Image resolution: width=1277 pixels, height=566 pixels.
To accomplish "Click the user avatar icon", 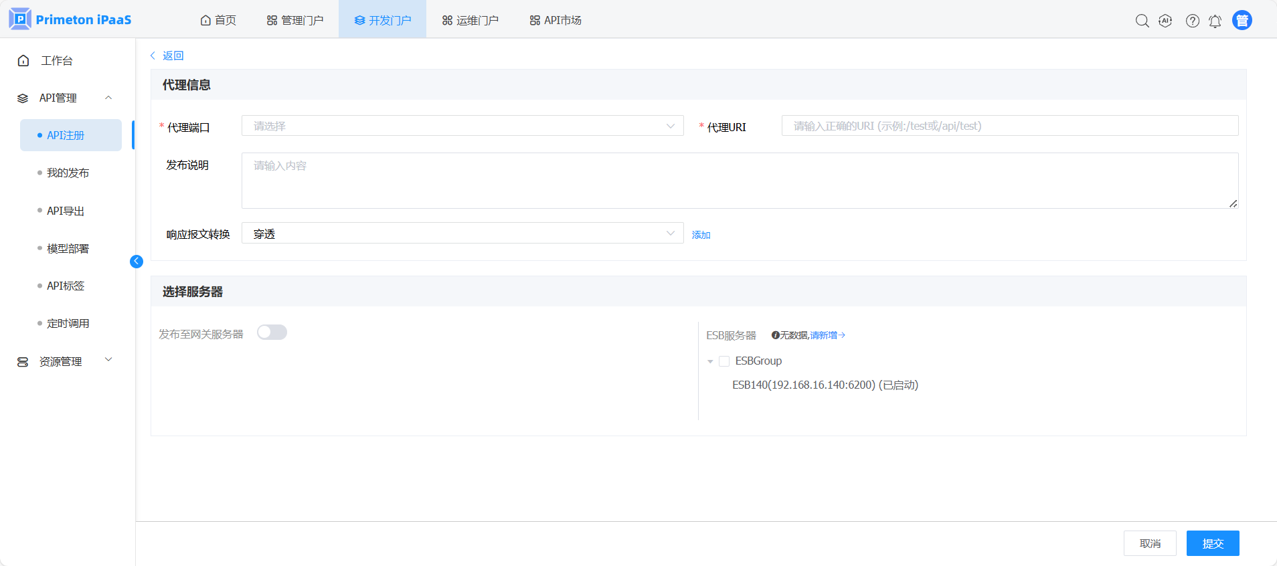I will (1242, 21).
